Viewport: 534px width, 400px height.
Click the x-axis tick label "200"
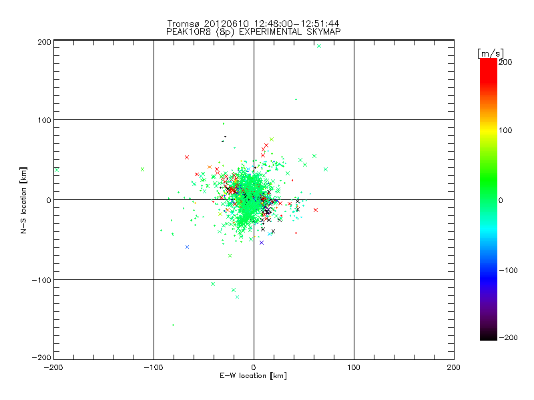pyautogui.click(x=454, y=367)
